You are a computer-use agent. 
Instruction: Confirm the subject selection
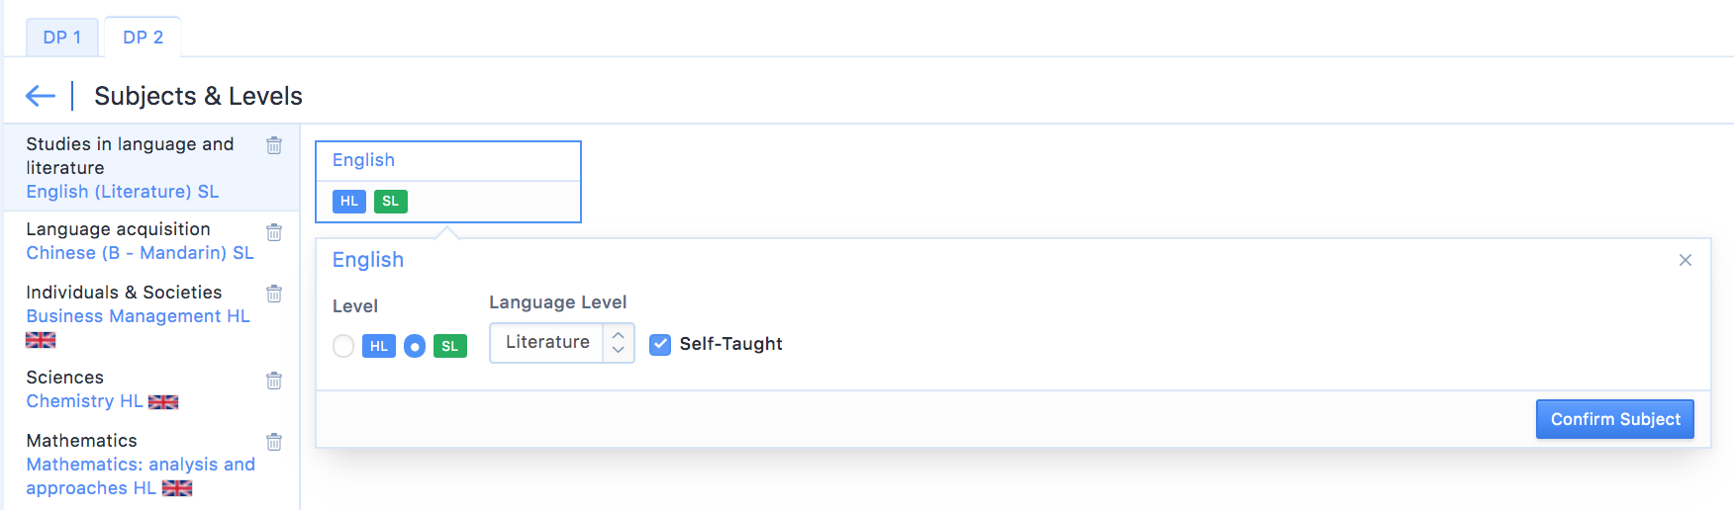coord(1615,419)
